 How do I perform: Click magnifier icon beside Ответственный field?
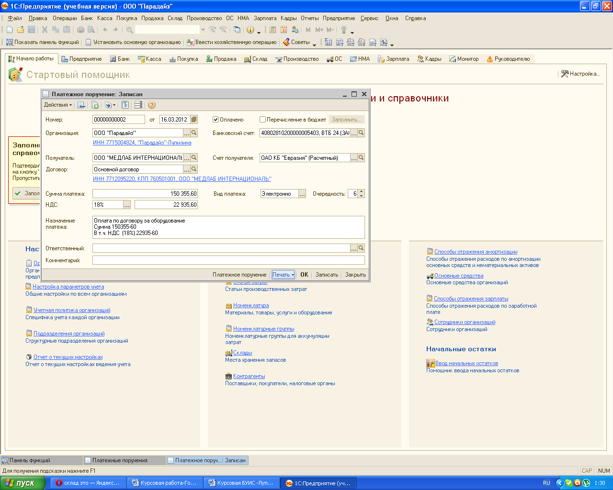point(361,248)
